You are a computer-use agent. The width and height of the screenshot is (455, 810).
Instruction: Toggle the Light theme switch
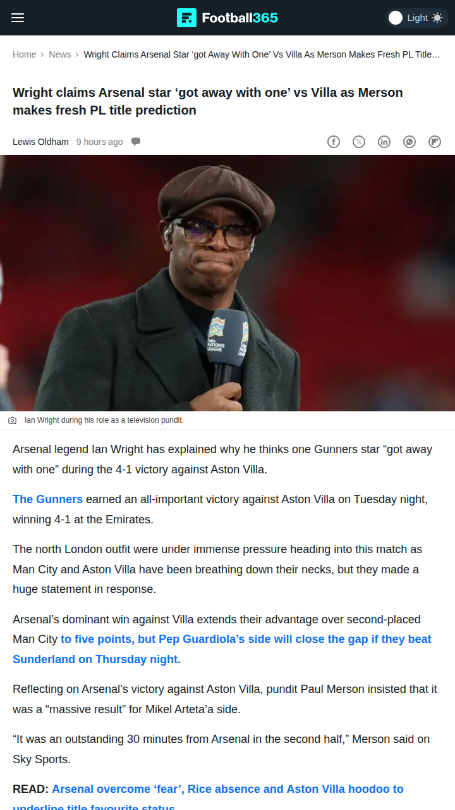[x=417, y=18]
